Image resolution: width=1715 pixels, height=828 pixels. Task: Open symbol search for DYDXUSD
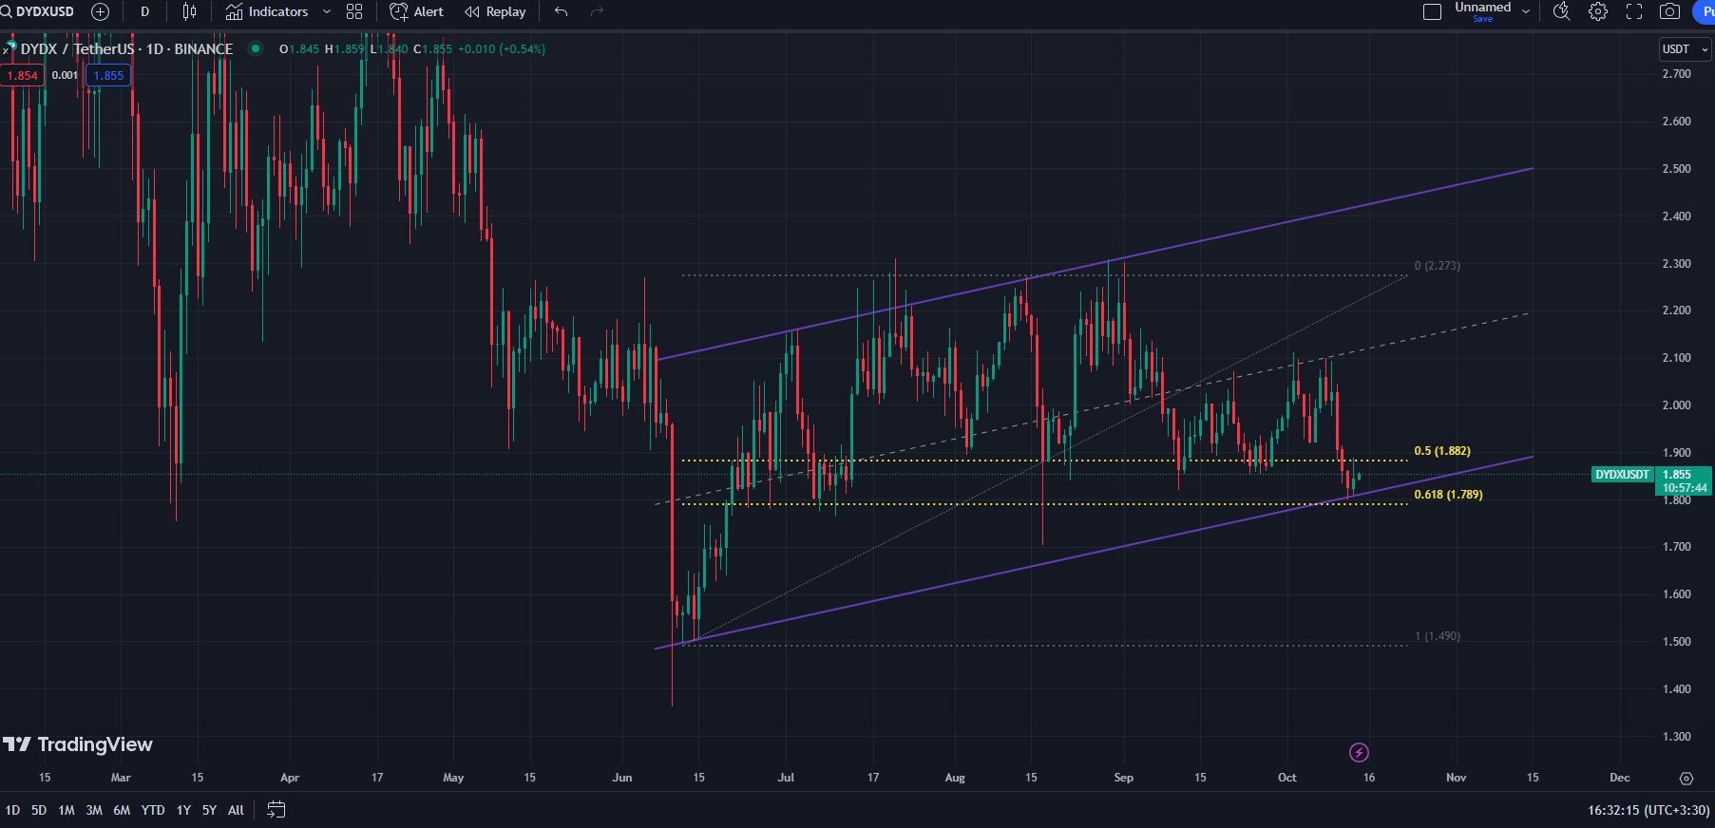[x=38, y=11]
